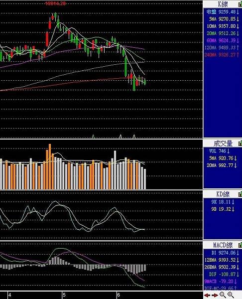Open the KD線 panel chart settings icon
The height and width of the screenshot is (299, 242).
(x=240, y=194)
